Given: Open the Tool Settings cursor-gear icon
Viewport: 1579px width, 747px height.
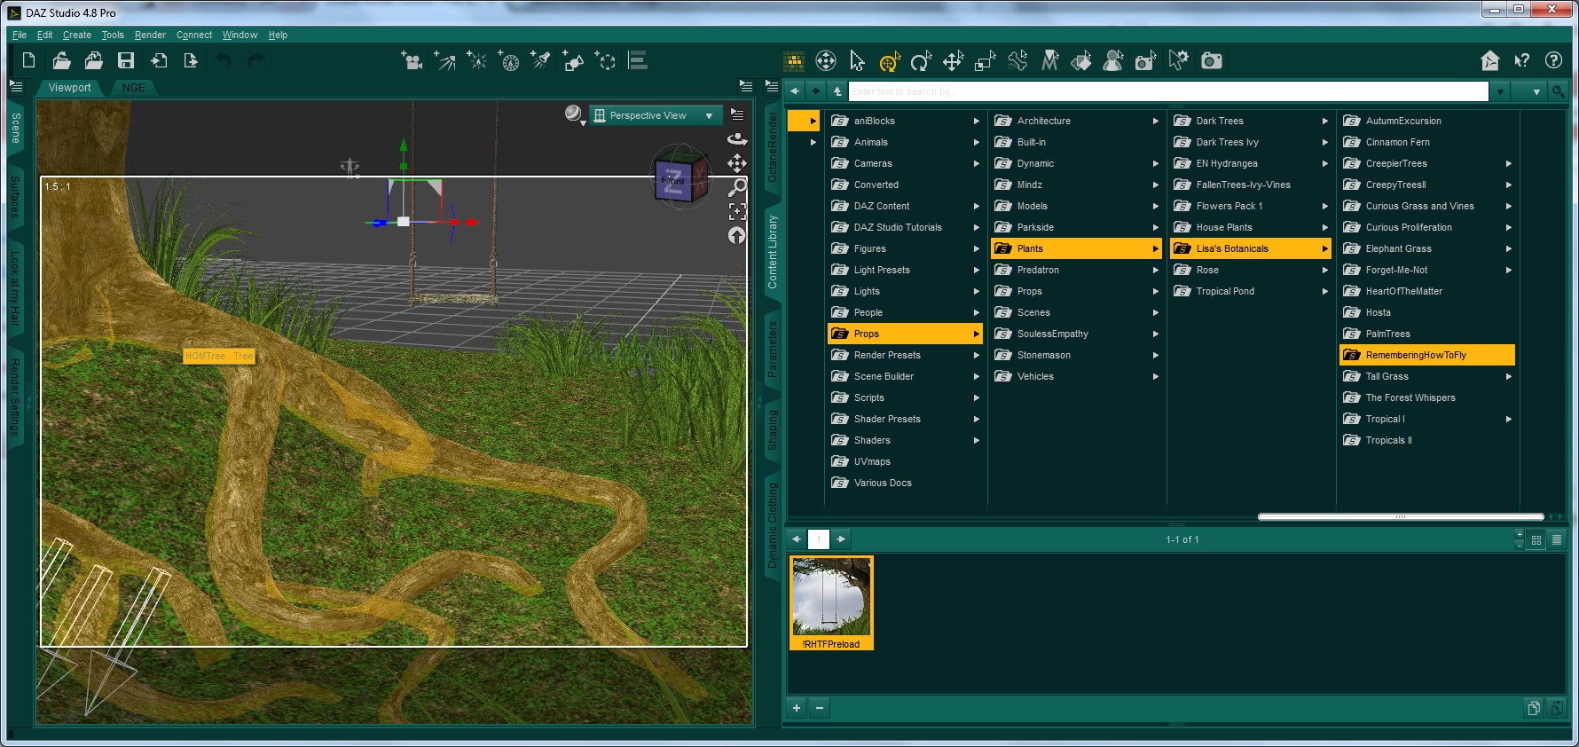Looking at the screenshot, I should pos(1178,60).
